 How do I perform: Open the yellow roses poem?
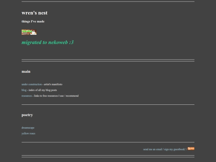[28, 134]
